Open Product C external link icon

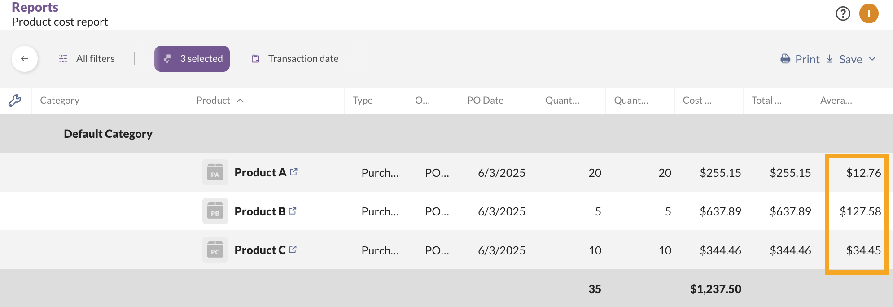point(293,249)
